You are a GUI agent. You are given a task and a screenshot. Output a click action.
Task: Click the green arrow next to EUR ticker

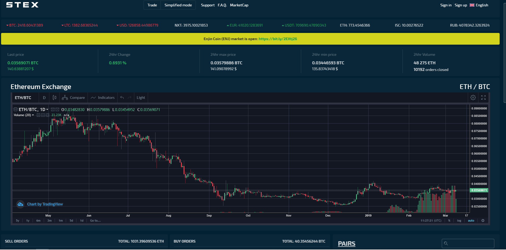pos(228,26)
